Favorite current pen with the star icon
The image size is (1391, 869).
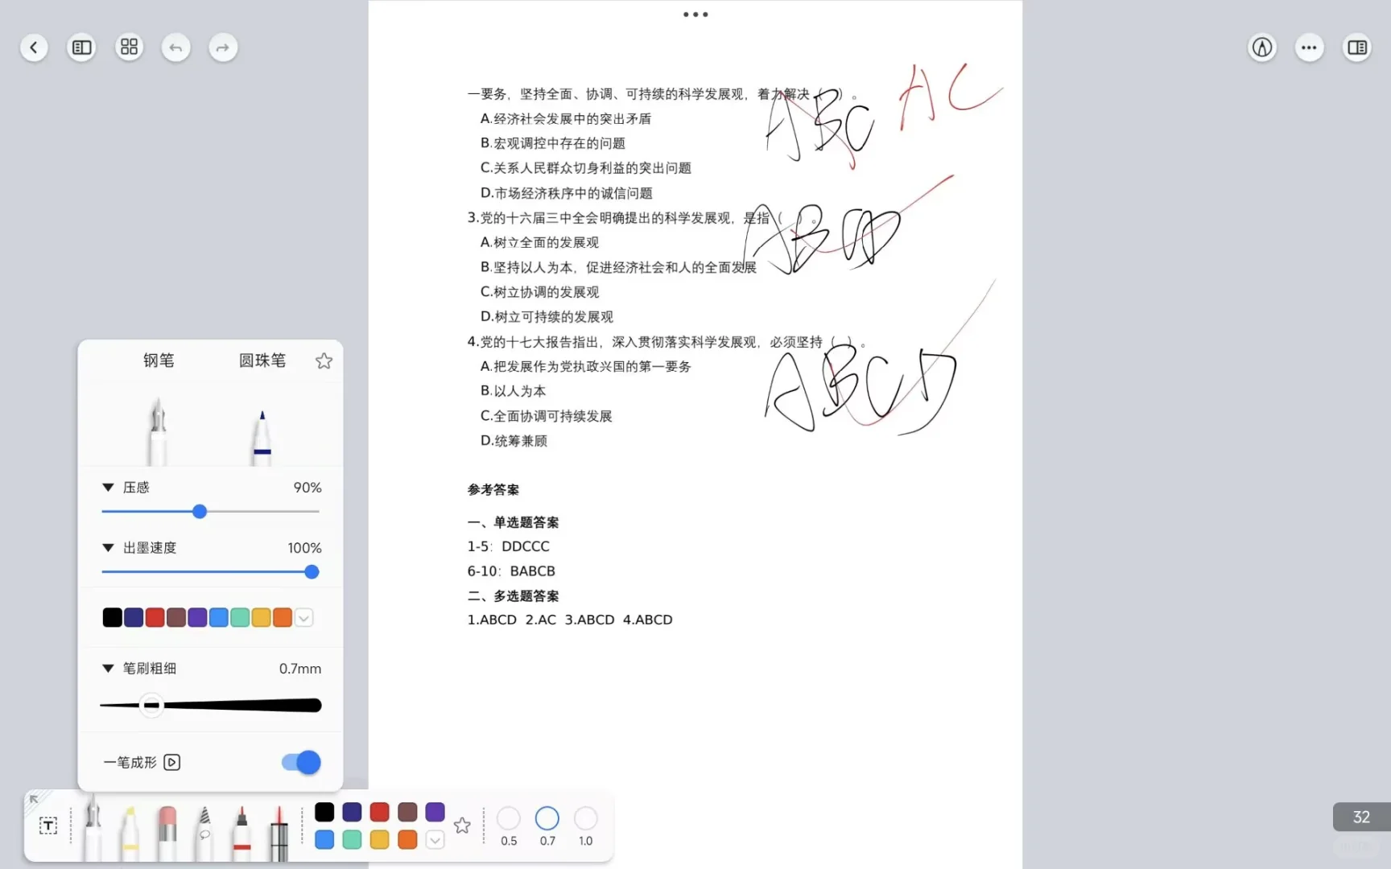tap(324, 360)
